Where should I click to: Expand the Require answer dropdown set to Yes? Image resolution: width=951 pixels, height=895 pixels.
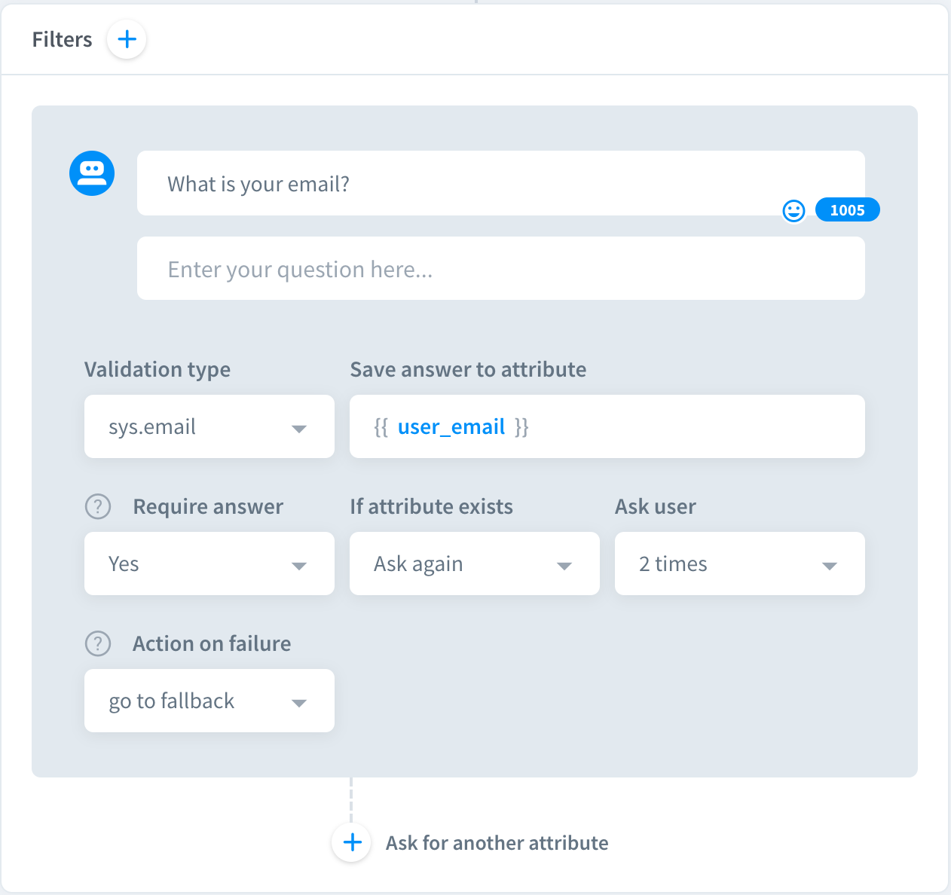[x=209, y=564]
